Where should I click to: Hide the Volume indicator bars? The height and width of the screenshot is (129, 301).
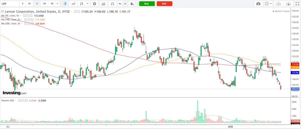tap(19, 100)
